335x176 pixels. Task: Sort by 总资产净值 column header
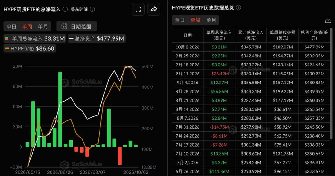(314, 35)
